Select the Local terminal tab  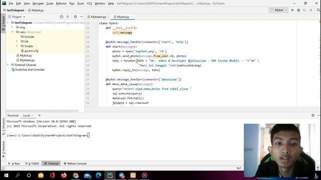(x=27, y=115)
